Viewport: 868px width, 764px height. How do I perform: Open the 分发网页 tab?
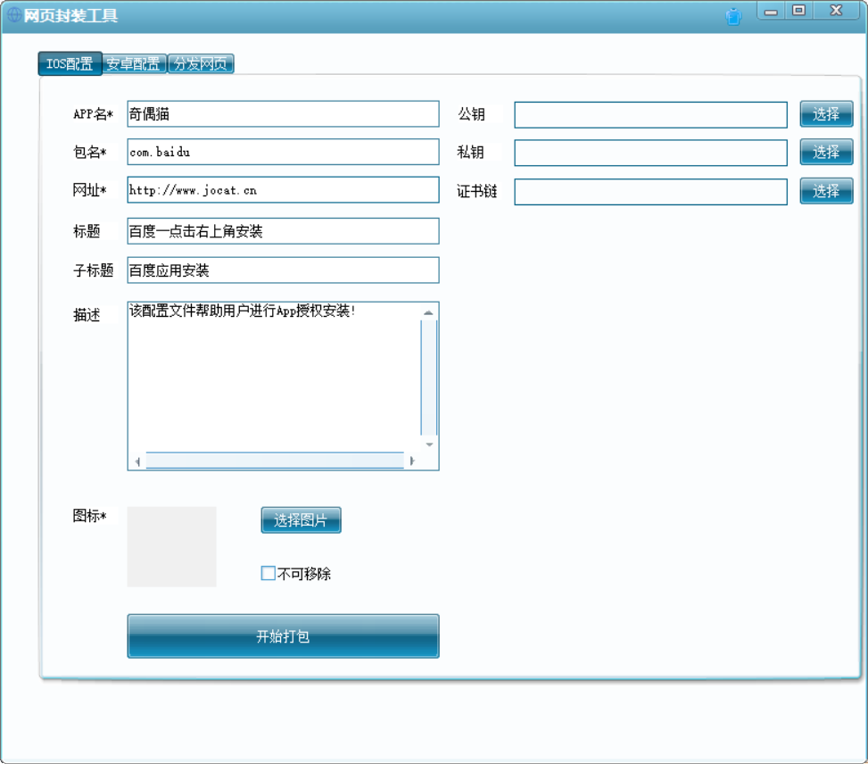coord(201,63)
